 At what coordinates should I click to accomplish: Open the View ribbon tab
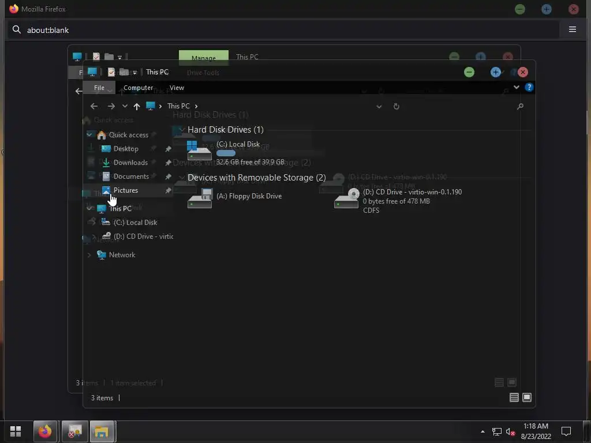point(177,88)
